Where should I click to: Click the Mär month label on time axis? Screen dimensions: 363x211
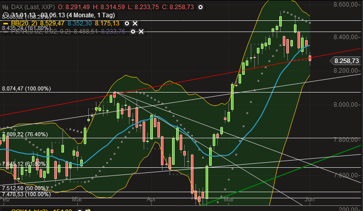tap(77, 199)
